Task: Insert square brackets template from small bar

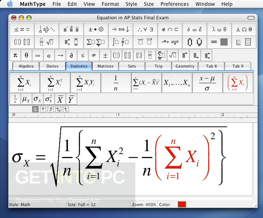Action: [x=128, y=55]
